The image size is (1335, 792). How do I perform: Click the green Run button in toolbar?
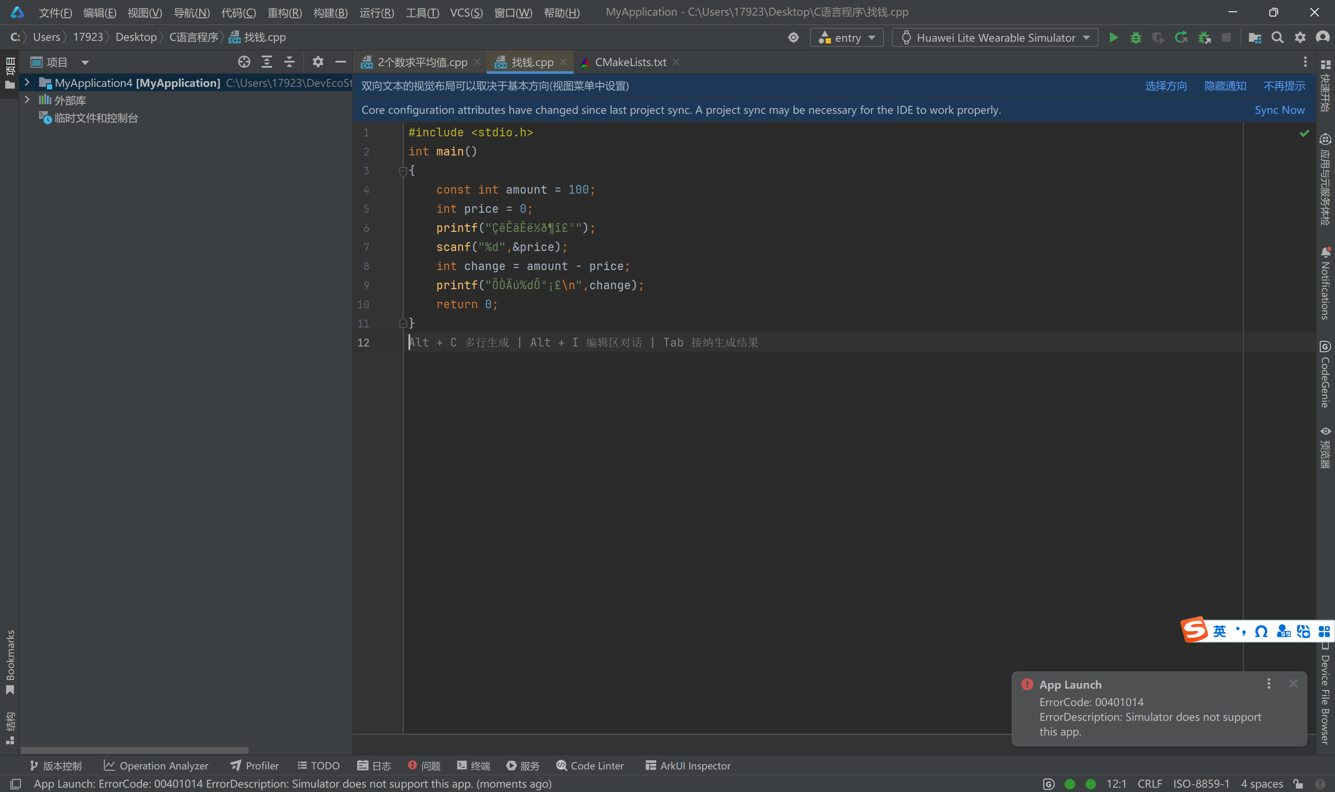point(1113,37)
